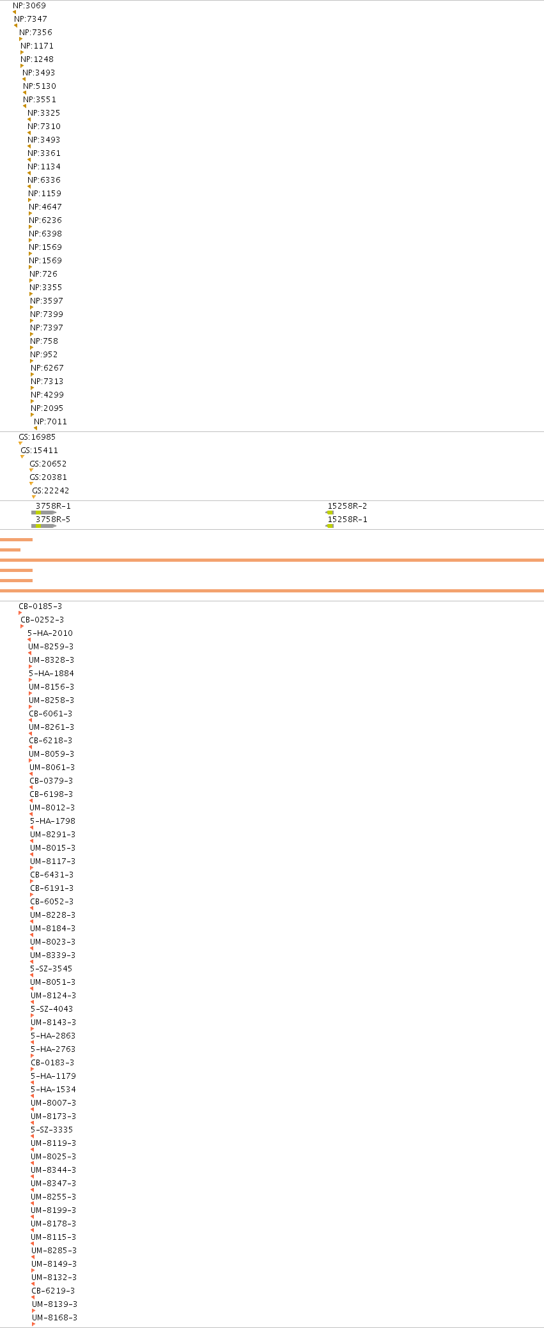
Task: Click the 3758R-5 amplicon glyph
Action: [x=43, y=526]
